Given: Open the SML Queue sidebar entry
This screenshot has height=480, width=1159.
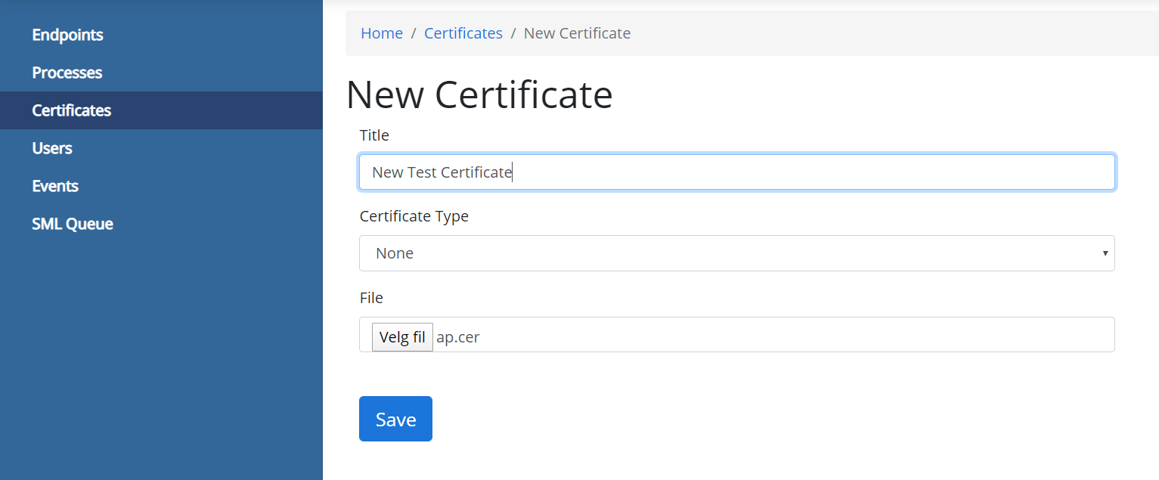Looking at the screenshot, I should [x=72, y=224].
